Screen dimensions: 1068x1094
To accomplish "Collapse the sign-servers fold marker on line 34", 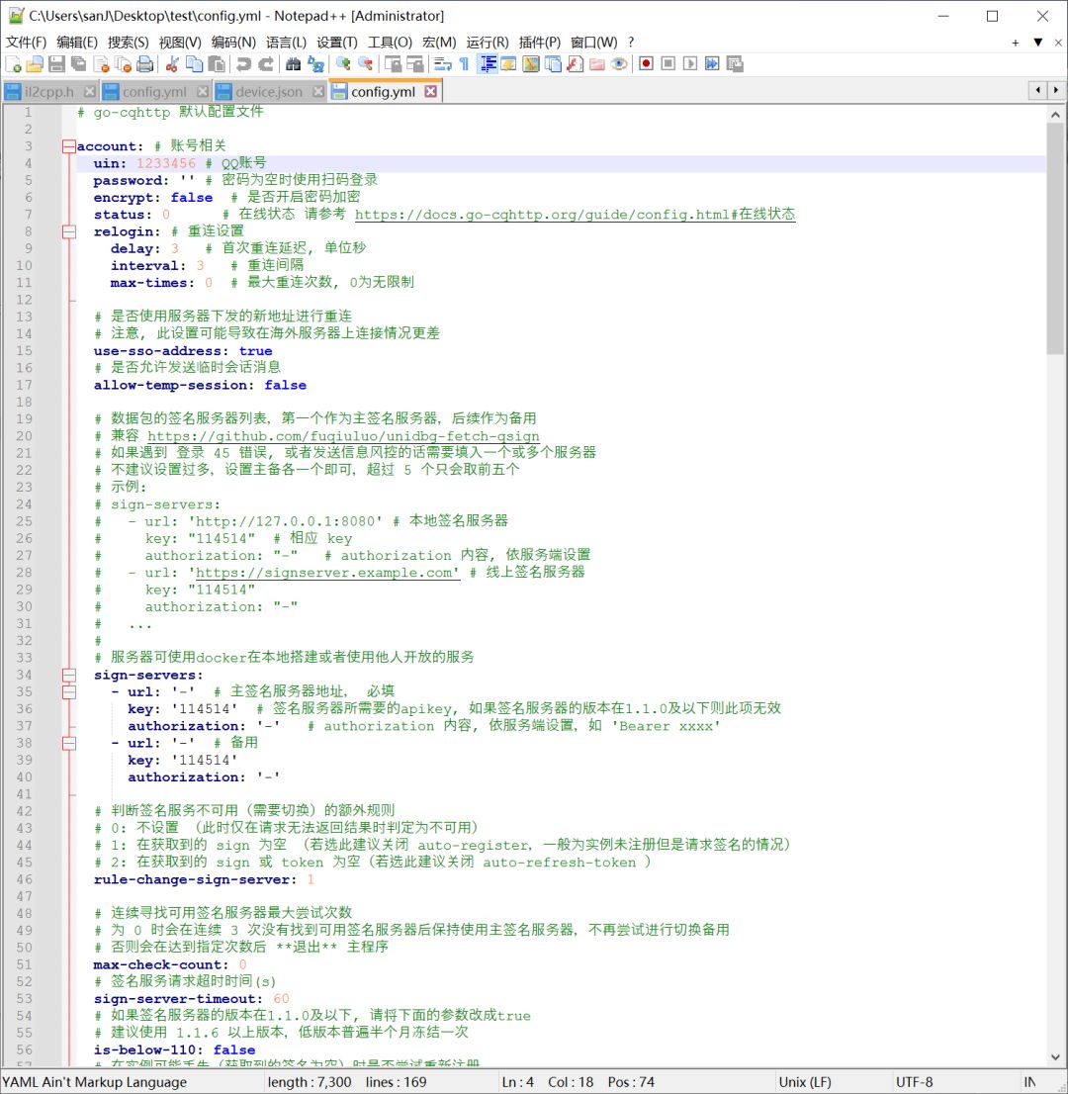I will pyautogui.click(x=68, y=676).
